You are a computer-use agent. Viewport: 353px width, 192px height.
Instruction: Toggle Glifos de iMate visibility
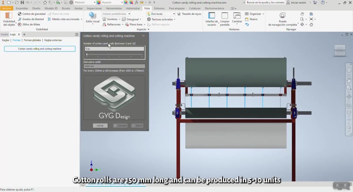(29, 24)
